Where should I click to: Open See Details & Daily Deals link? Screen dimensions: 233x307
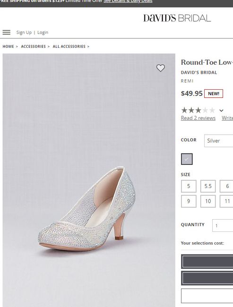coord(128,1)
